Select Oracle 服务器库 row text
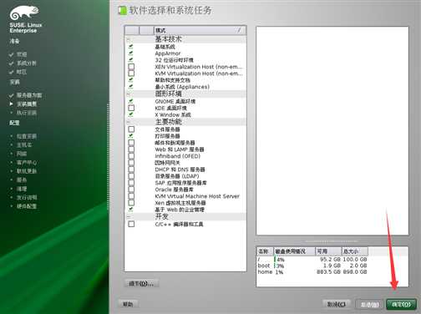This screenshot has height=314, width=421. click(x=174, y=190)
